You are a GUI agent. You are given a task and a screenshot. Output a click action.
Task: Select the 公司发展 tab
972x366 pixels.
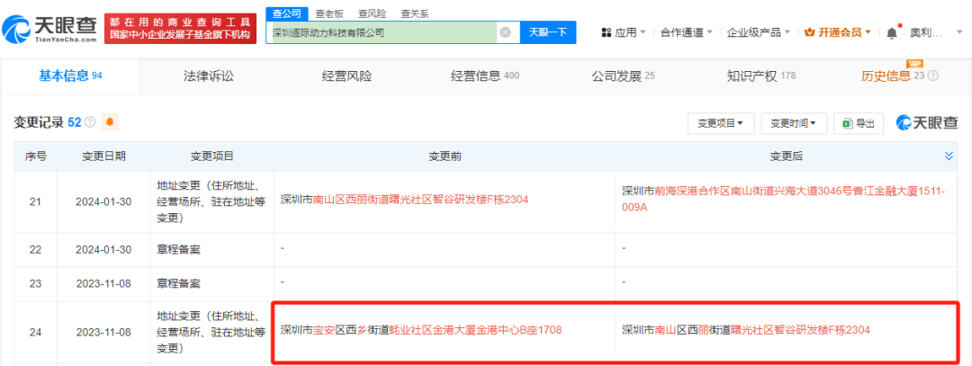[623, 76]
